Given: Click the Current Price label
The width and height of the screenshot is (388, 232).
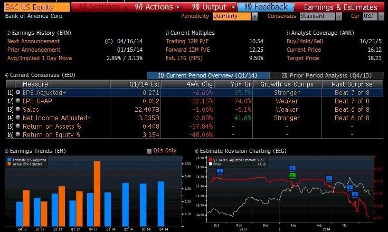Looking at the screenshot, I should tap(304, 50).
